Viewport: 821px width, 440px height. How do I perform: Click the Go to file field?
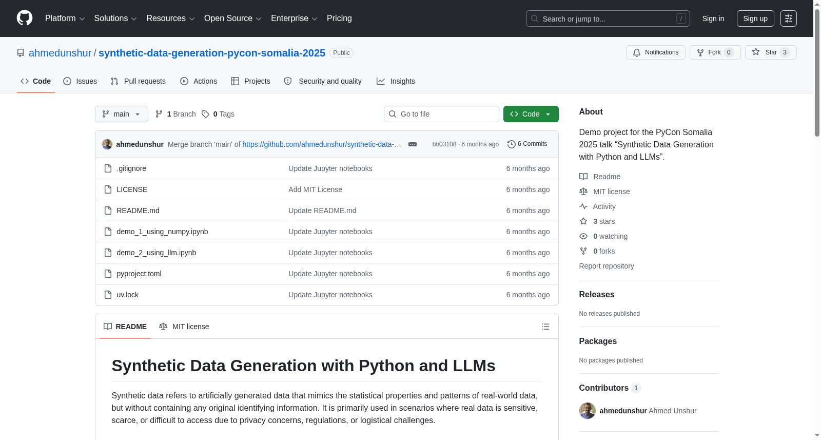(441, 114)
